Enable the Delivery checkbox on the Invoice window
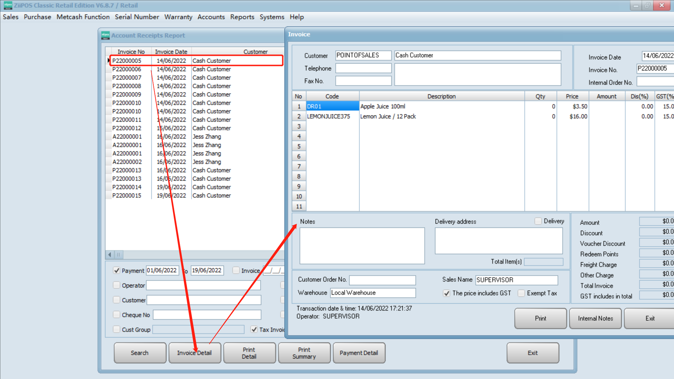The width and height of the screenshot is (674, 379). 538,221
